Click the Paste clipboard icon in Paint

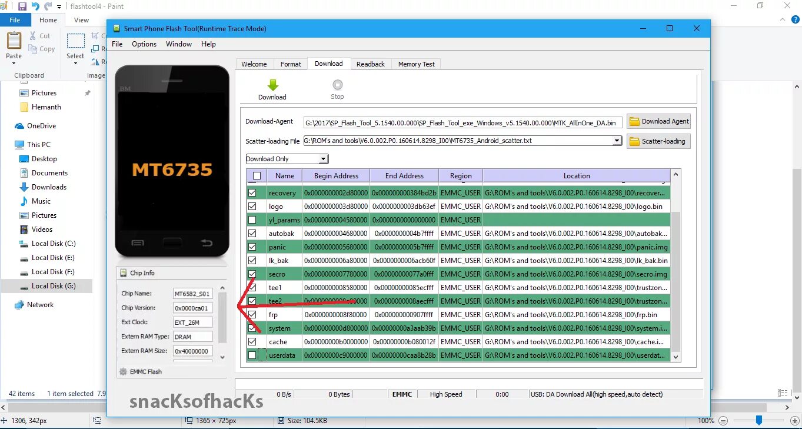pos(14,41)
